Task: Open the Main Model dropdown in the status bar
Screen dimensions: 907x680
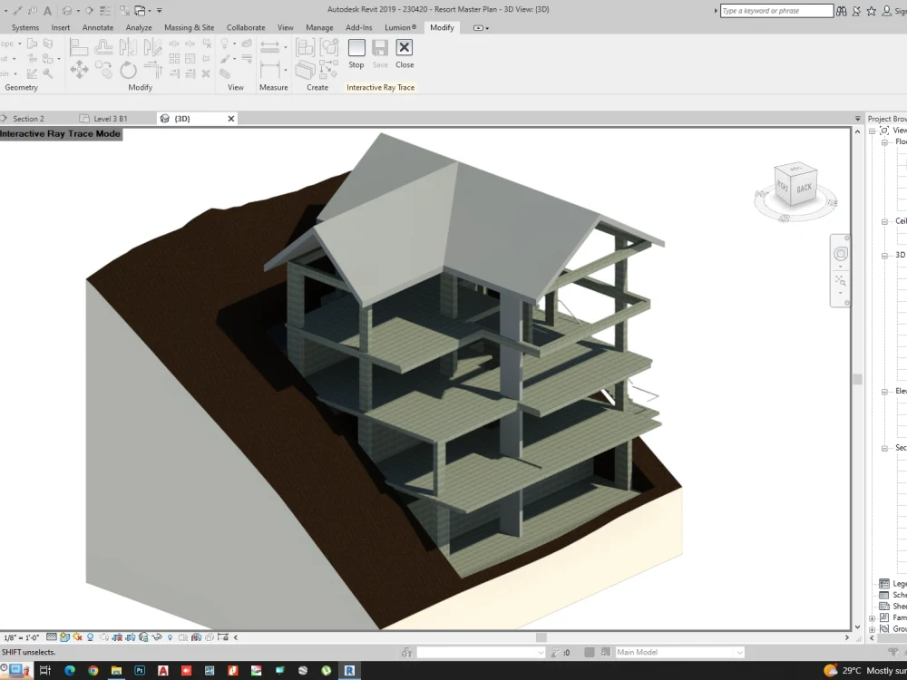Action: tap(678, 651)
